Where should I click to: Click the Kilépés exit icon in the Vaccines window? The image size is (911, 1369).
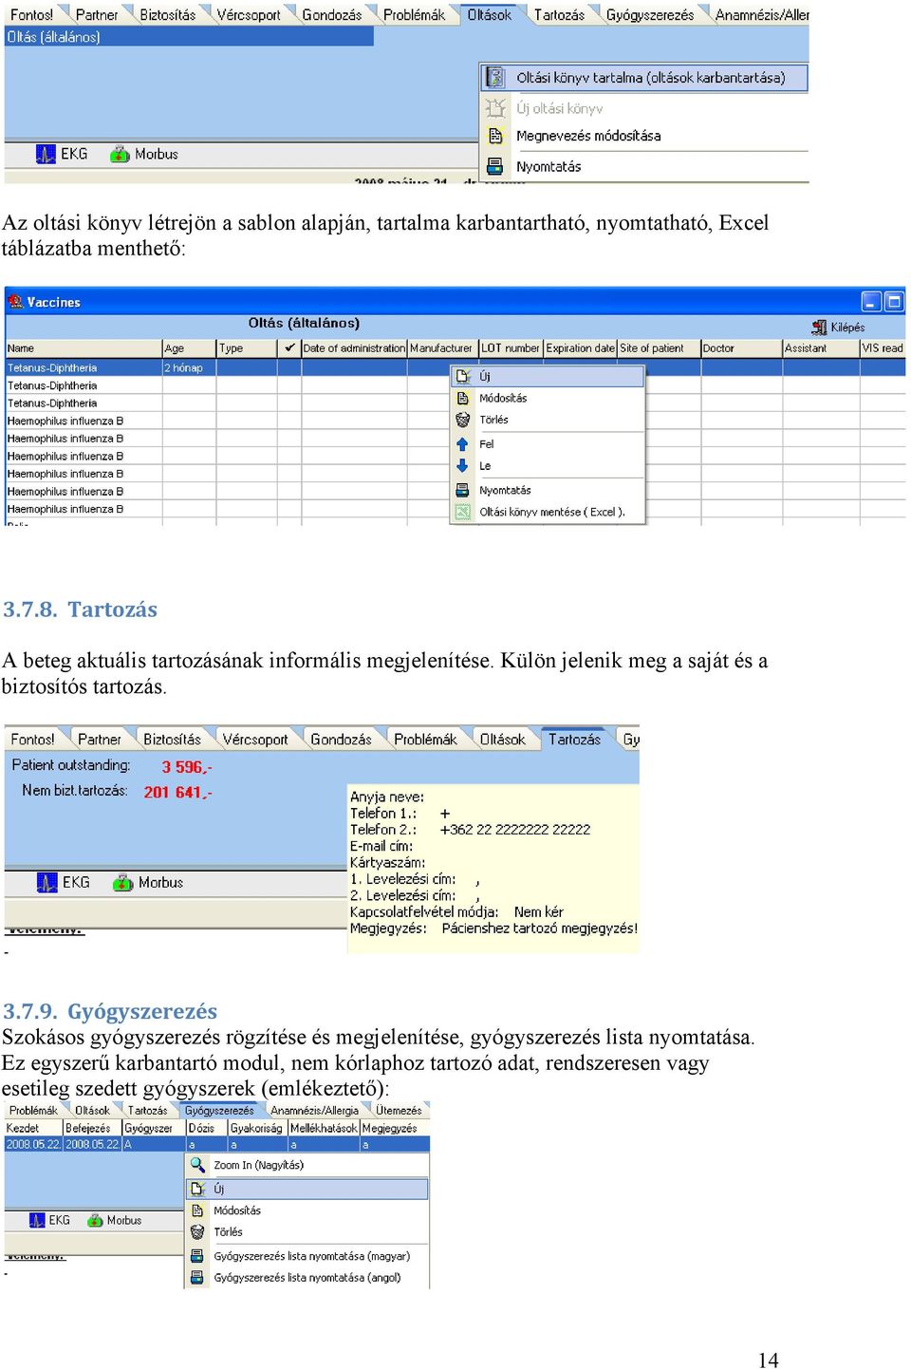point(819,327)
